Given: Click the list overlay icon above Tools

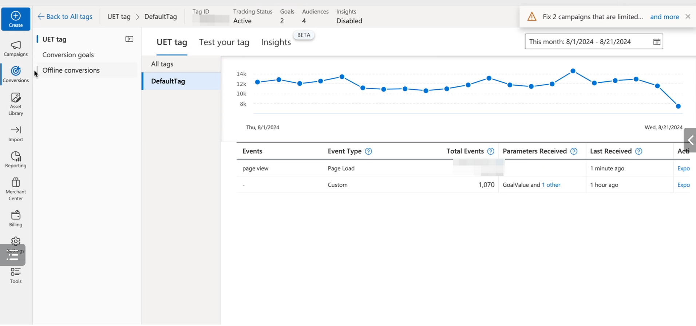Looking at the screenshot, I should click(13, 255).
